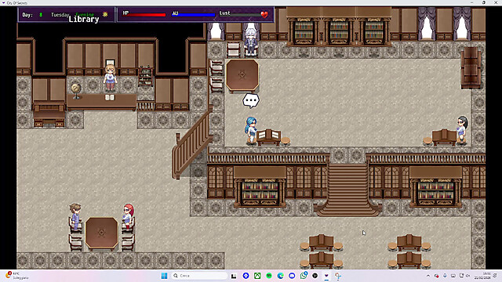The image size is (502, 282).
Task: Select the silver-haired character seated at top
Action: [251, 42]
